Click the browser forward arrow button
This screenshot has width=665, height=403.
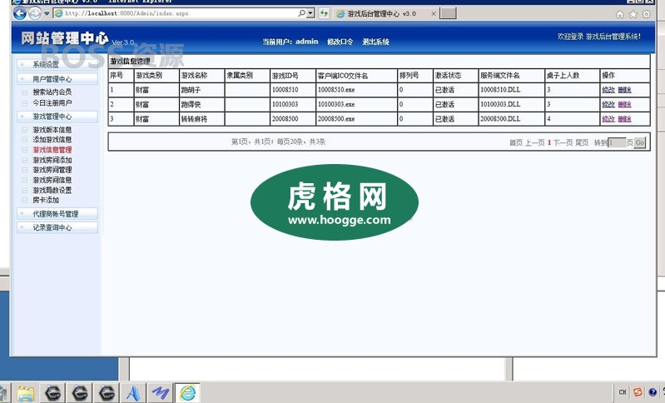(35, 13)
